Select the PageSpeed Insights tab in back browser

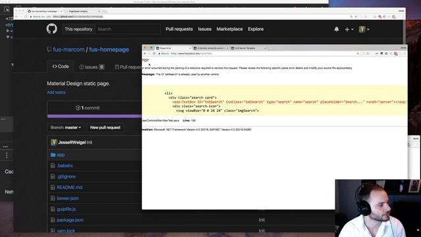pyautogui.click(x=83, y=11)
